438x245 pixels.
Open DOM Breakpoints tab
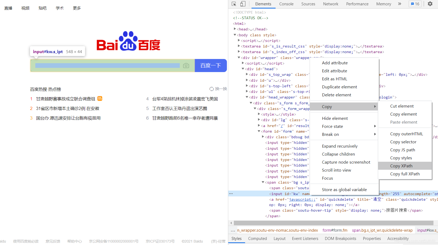pos(341,239)
